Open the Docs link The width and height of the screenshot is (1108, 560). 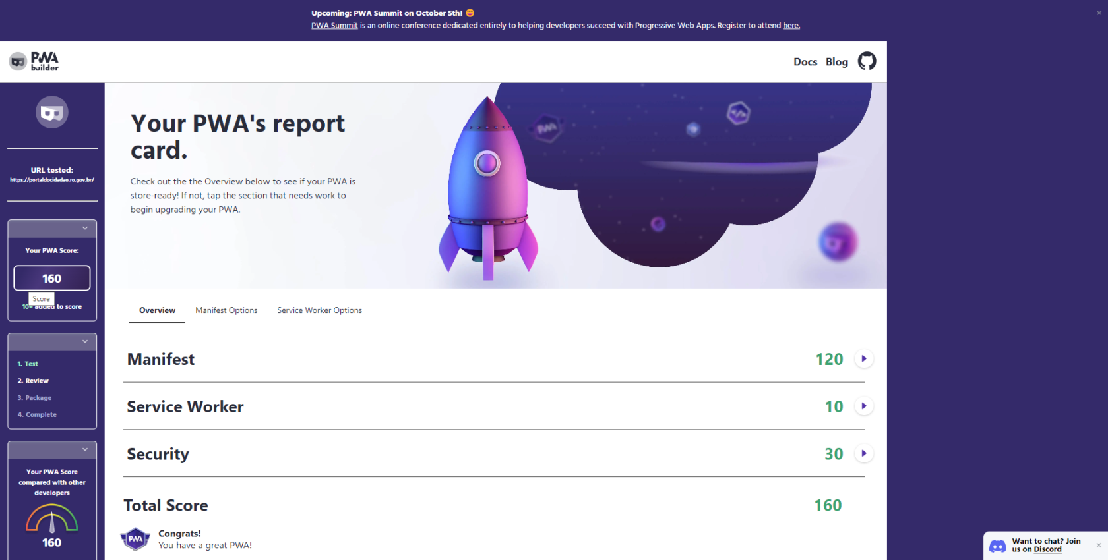(x=805, y=62)
